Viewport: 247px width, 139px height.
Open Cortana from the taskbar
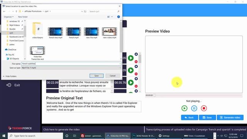pos(67,136)
